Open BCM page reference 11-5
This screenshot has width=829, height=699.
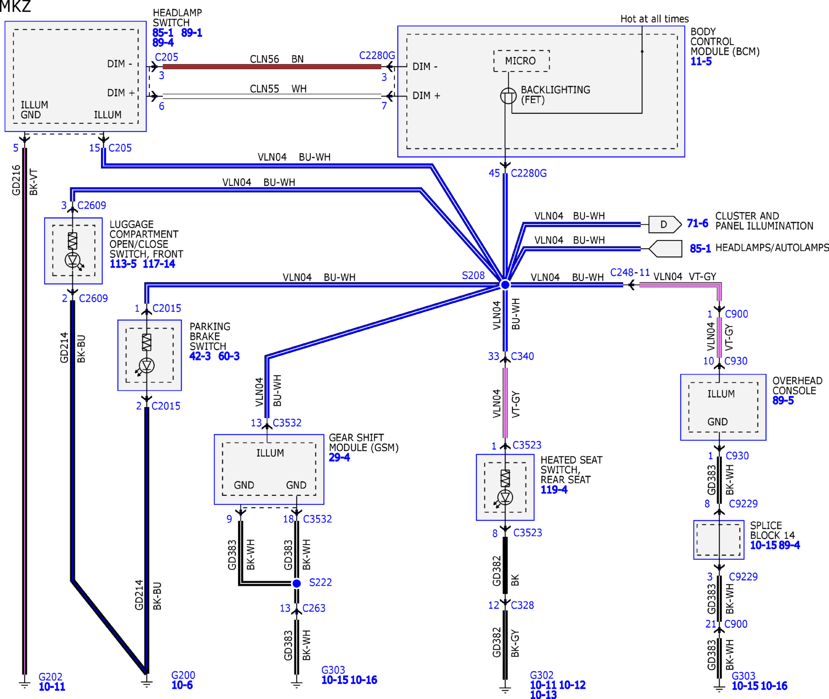pyautogui.click(x=701, y=62)
